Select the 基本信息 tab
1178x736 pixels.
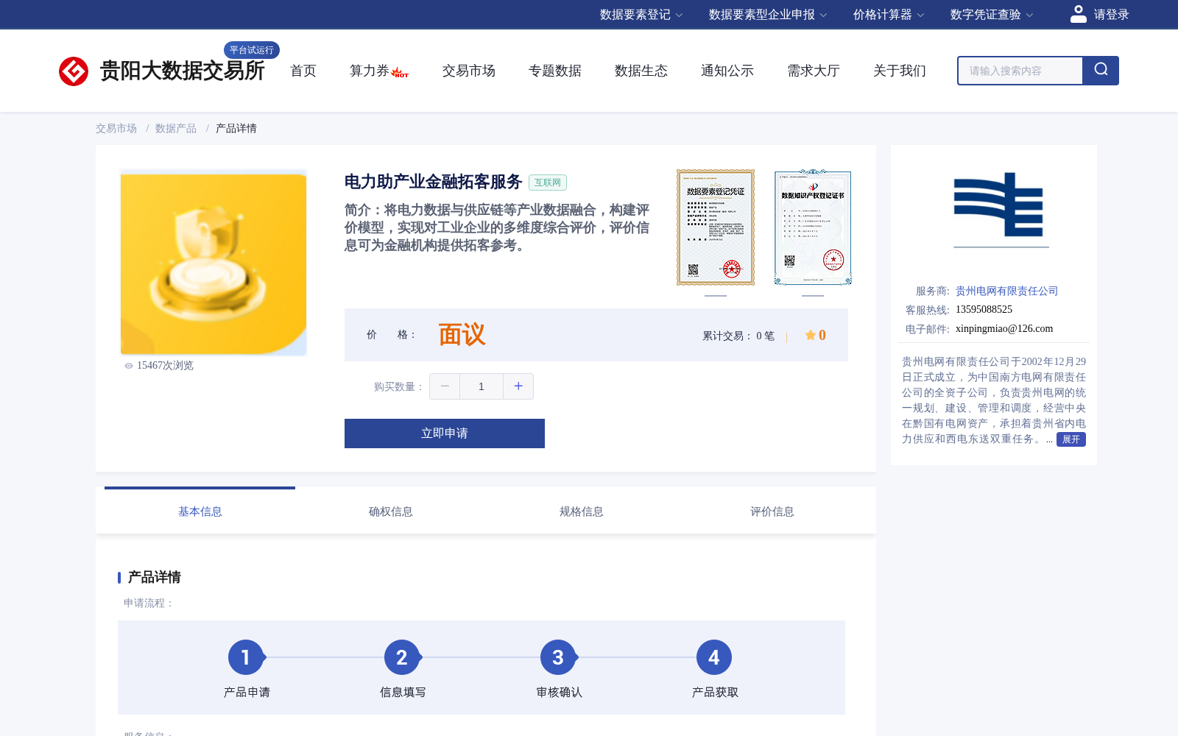(x=200, y=512)
